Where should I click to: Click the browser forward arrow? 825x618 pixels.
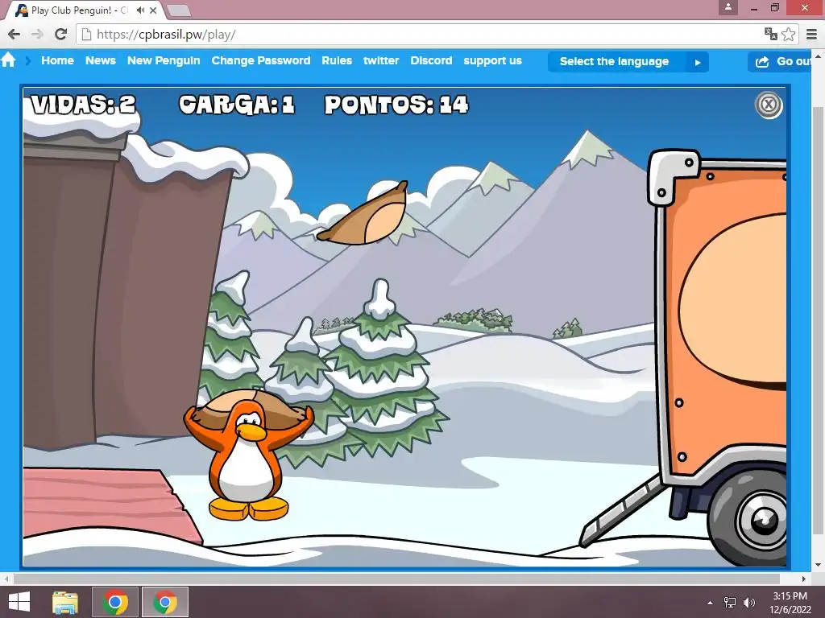click(37, 34)
